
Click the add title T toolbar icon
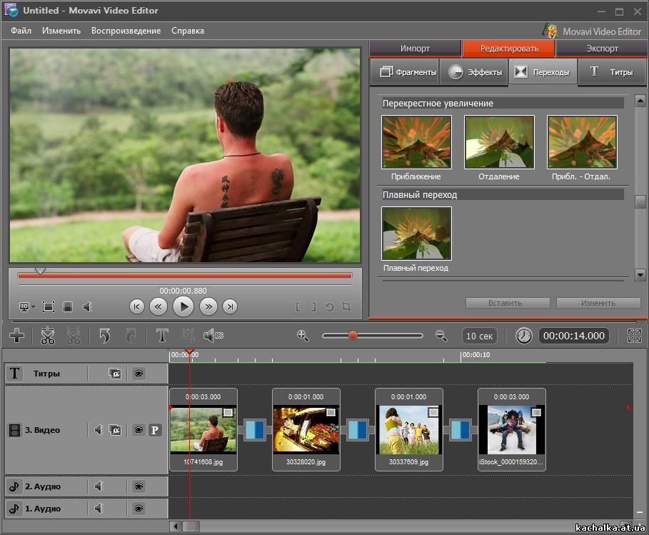point(162,336)
